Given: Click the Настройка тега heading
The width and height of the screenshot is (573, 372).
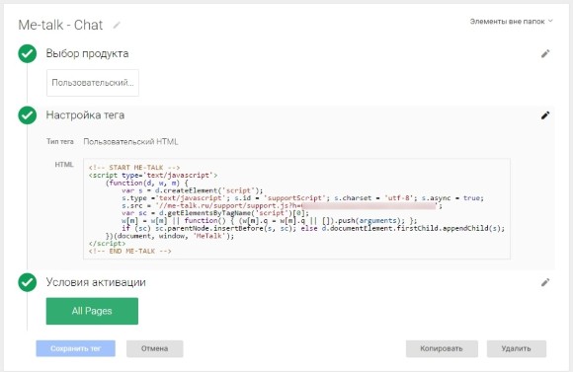Looking at the screenshot, I should pyautogui.click(x=85, y=115).
